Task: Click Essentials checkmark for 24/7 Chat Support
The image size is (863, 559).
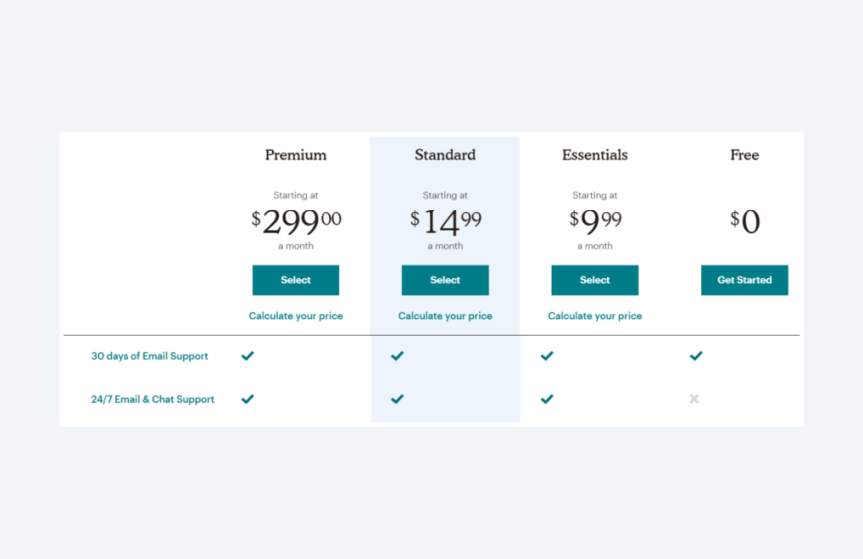Action: pos(547,399)
